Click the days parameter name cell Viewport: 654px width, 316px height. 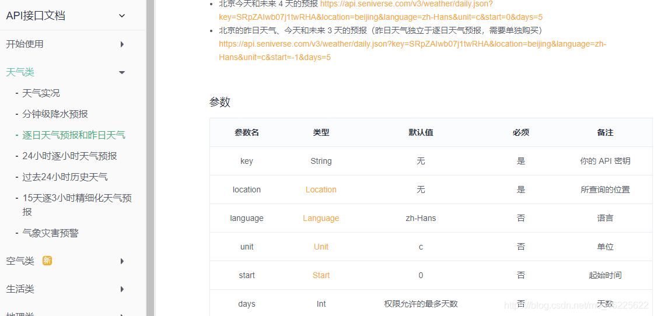coord(247,304)
